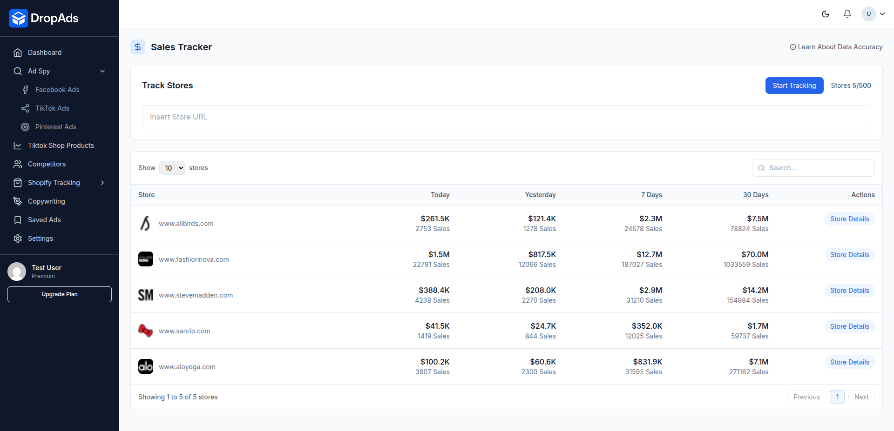Click the Upgrade Plan button
The image size is (894, 431).
click(60, 294)
